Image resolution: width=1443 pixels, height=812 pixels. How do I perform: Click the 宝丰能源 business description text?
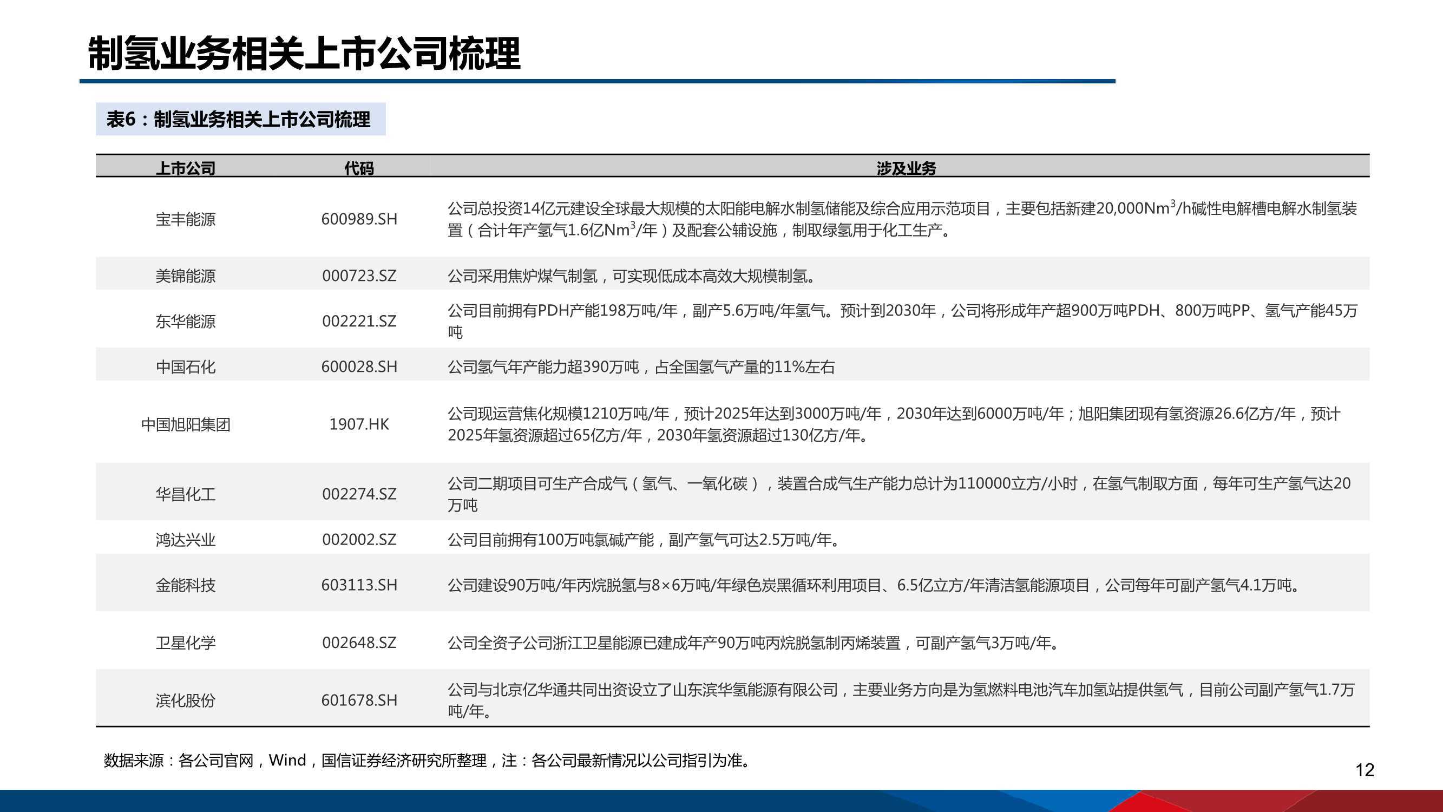tap(902, 219)
